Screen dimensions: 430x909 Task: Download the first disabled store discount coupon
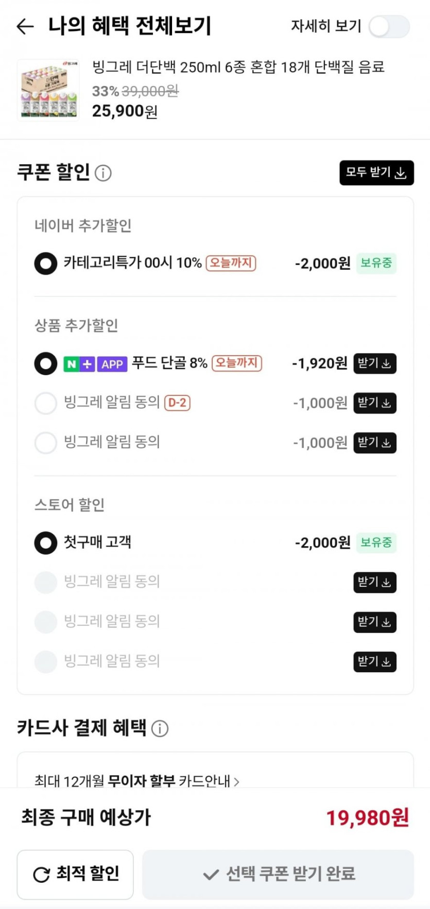coord(374,582)
